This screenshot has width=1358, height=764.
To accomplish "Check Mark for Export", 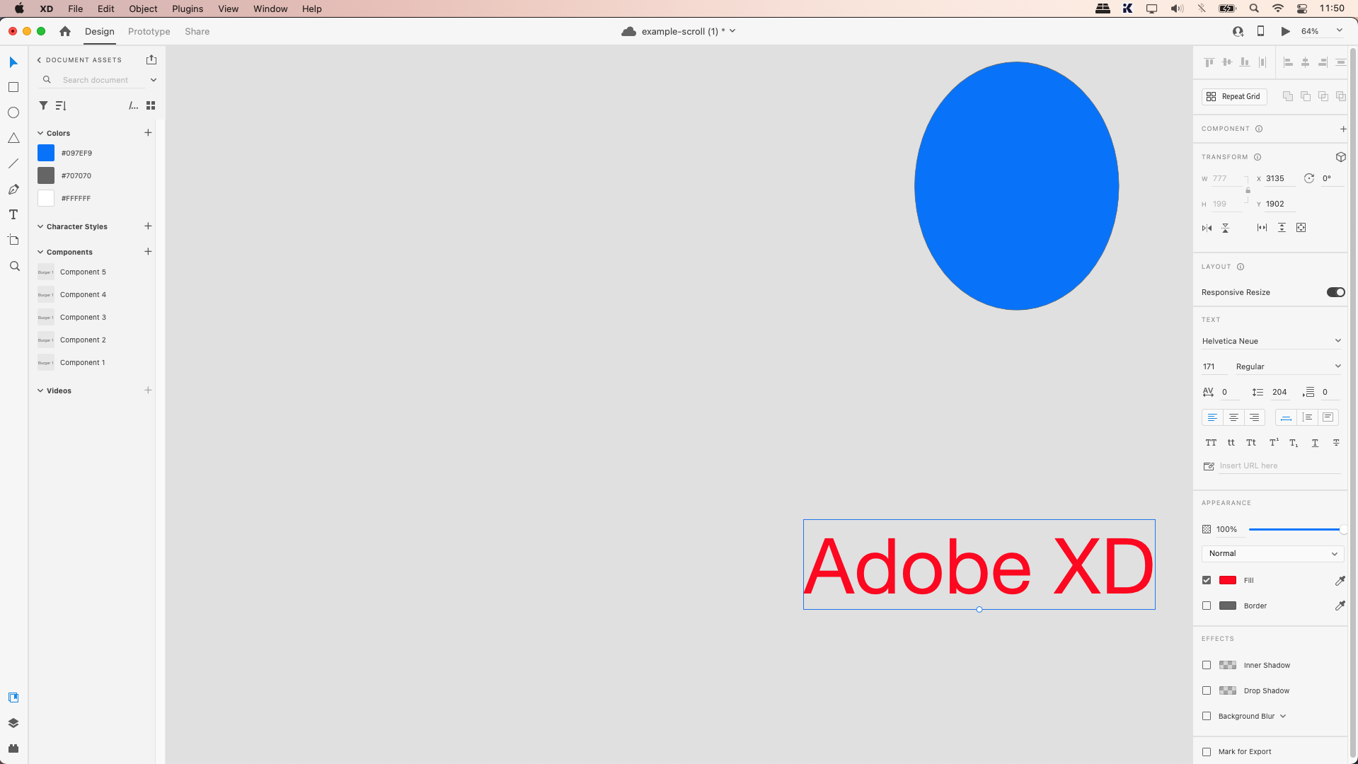I will pyautogui.click(x=1207, y=751).
